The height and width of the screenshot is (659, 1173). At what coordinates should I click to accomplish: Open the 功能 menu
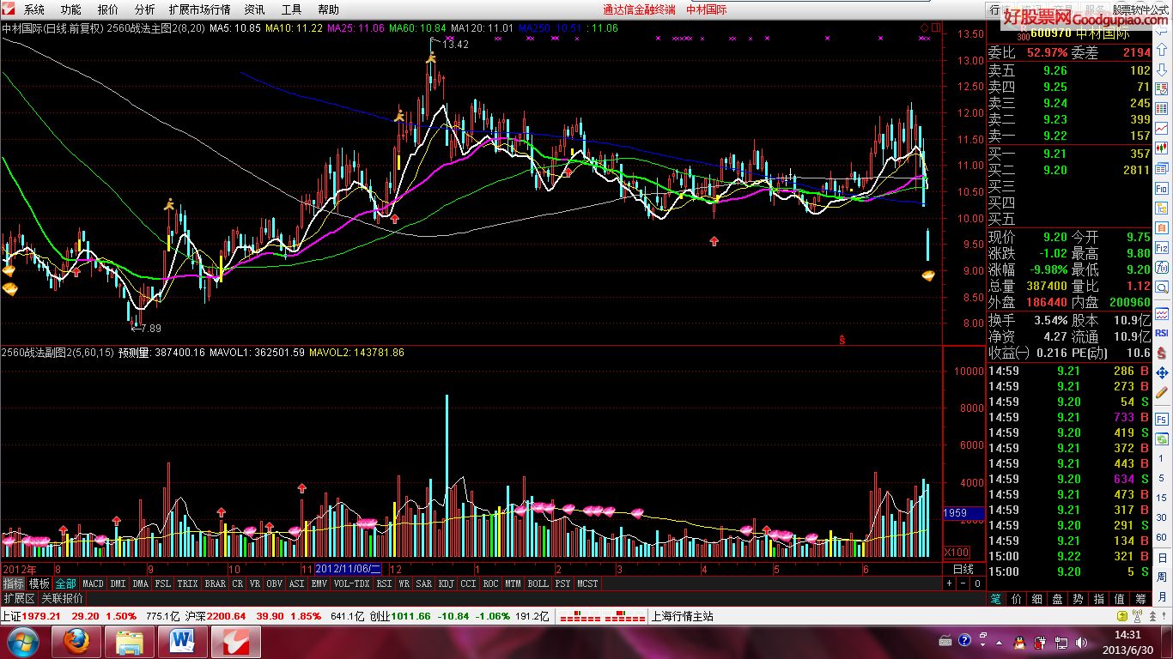(x=71, y=9)
